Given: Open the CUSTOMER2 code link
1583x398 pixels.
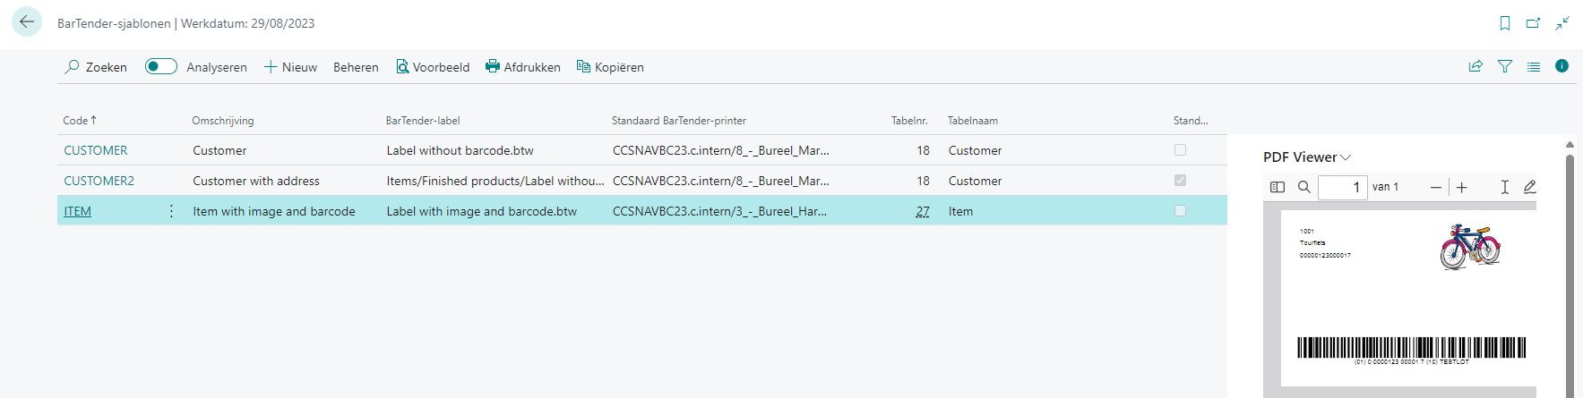Looking at the screenshot, I should tap(99, 181).
